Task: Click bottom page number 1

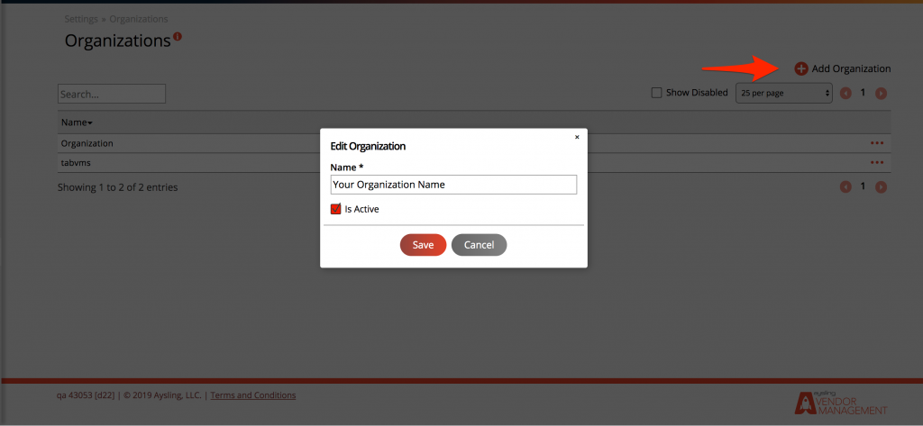Action: [x=863, y=186]
